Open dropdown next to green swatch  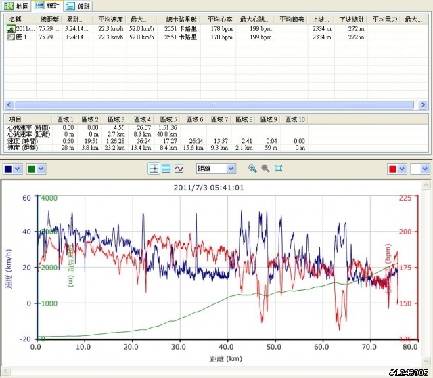tap(41, 169)
